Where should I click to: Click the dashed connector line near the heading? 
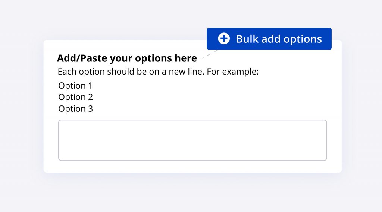(209, 55)
